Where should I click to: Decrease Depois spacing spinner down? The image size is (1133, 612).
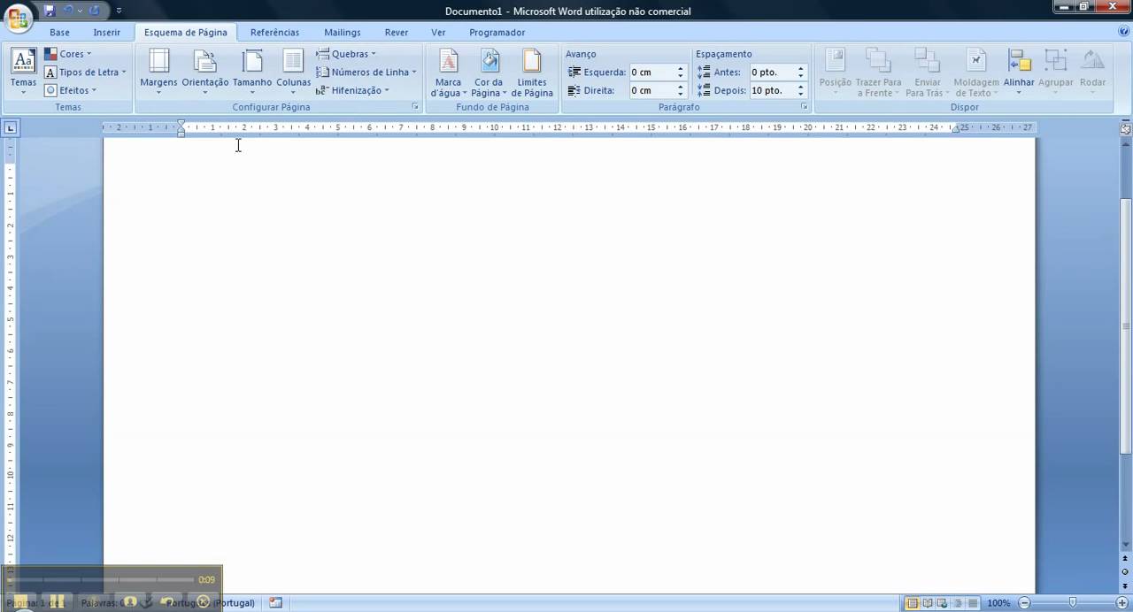[800, 94]
